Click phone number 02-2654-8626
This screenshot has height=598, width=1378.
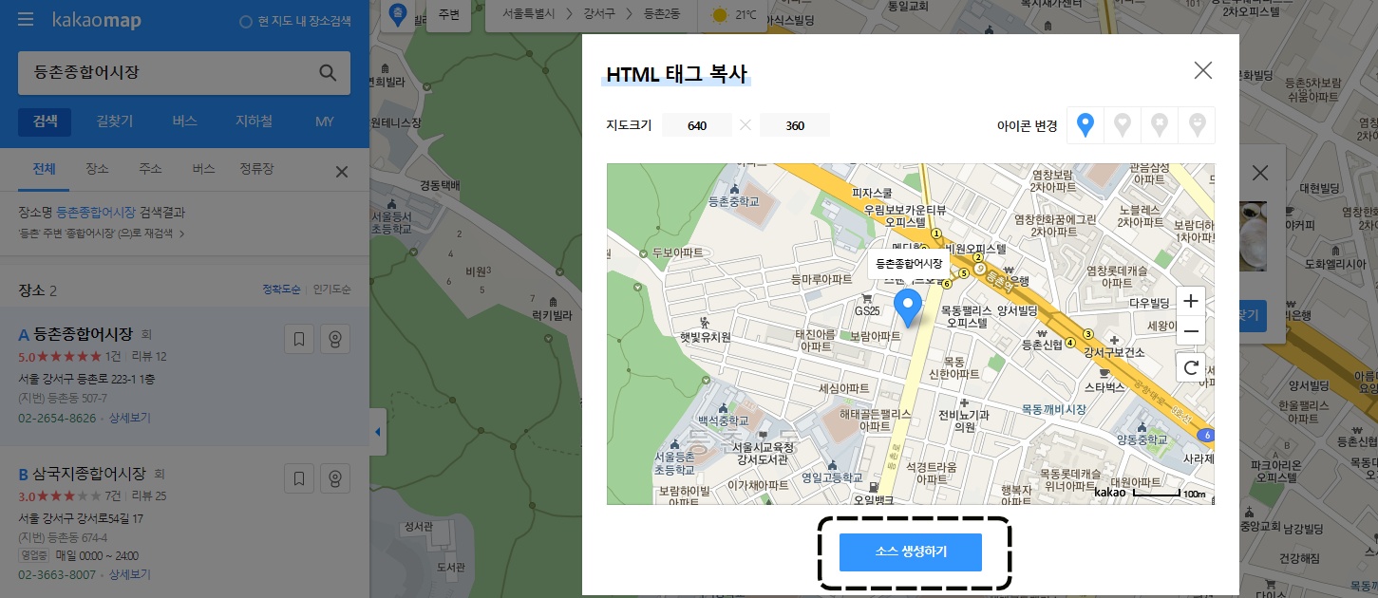pyautogui.click(x=57, y=418)
